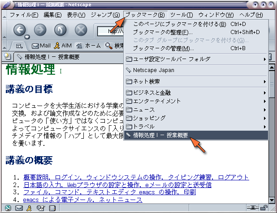This screenshot has height=213, width=277.
Task: Click the Forward navigation arrow button
Action: coord(40,30)
